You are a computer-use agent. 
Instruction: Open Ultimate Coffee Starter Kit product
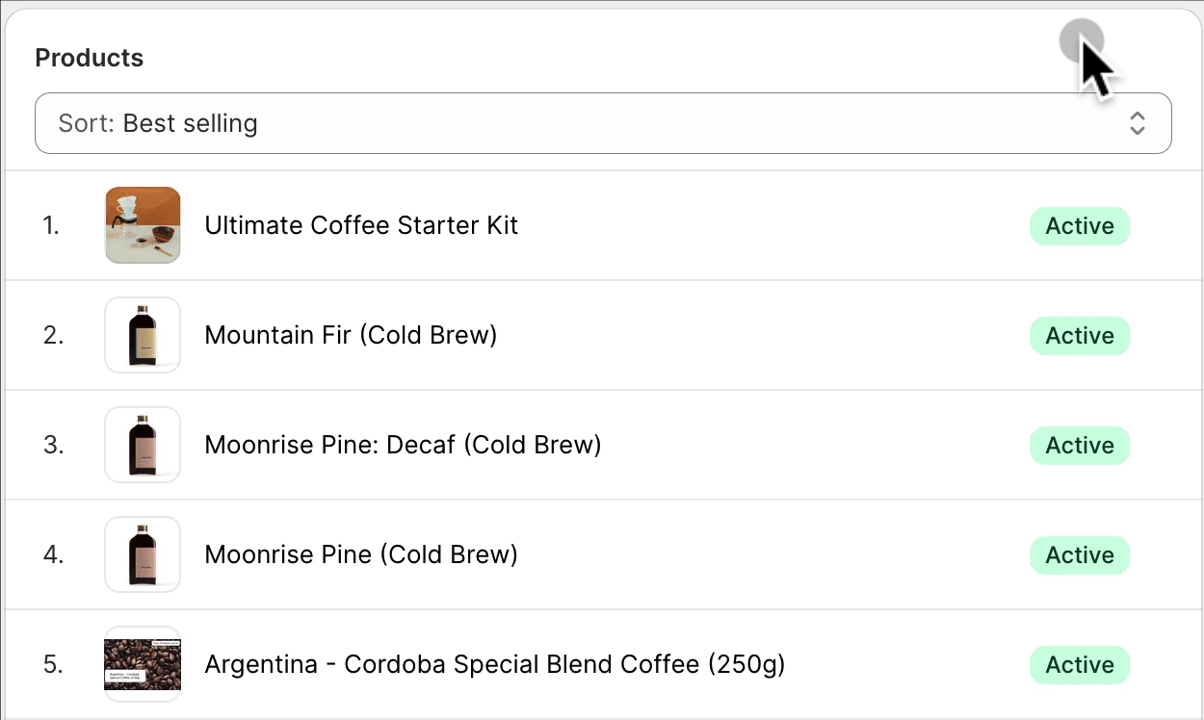[x=361, y=225]
